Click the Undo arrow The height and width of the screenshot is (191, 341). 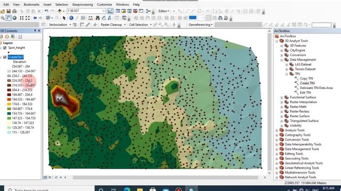[x=46, y=11]
